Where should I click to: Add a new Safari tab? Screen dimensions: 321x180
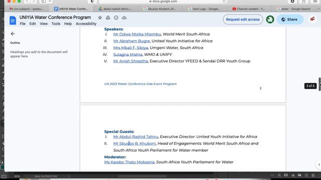point(318,9)
